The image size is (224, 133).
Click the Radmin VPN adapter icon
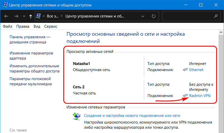point(185,95)
